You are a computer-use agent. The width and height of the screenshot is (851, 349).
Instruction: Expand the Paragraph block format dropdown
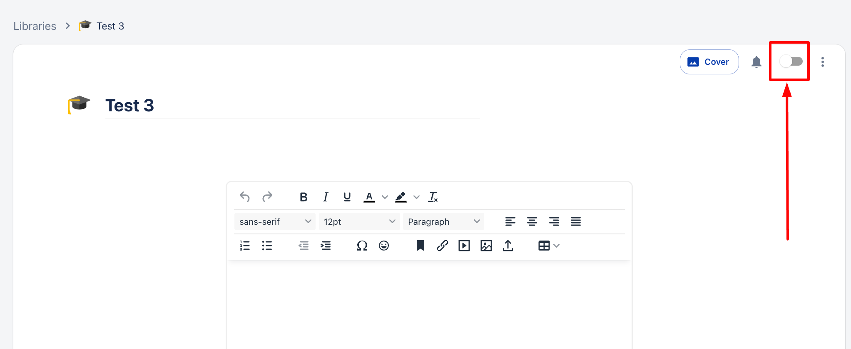click(443, 221)
